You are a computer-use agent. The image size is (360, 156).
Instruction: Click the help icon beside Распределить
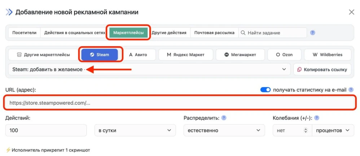coord(224,118)
